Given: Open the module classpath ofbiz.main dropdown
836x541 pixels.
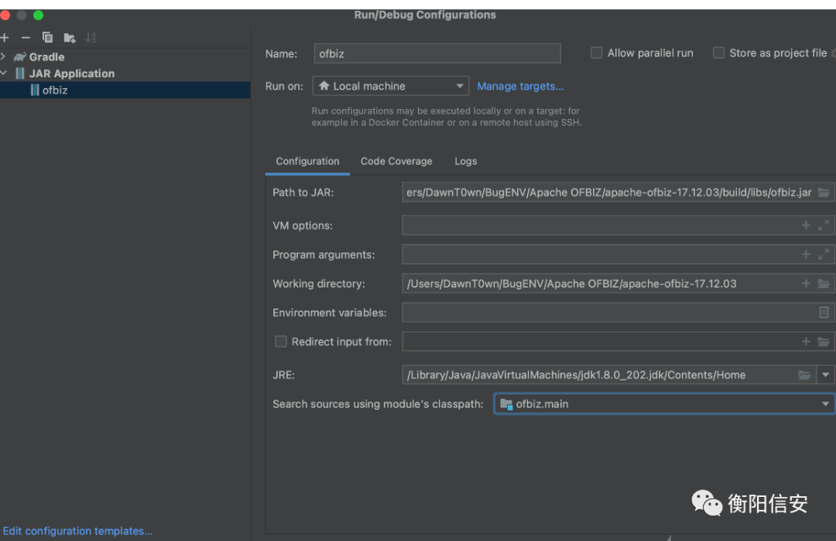Looking at the screenshot, I should coord(664,403).
